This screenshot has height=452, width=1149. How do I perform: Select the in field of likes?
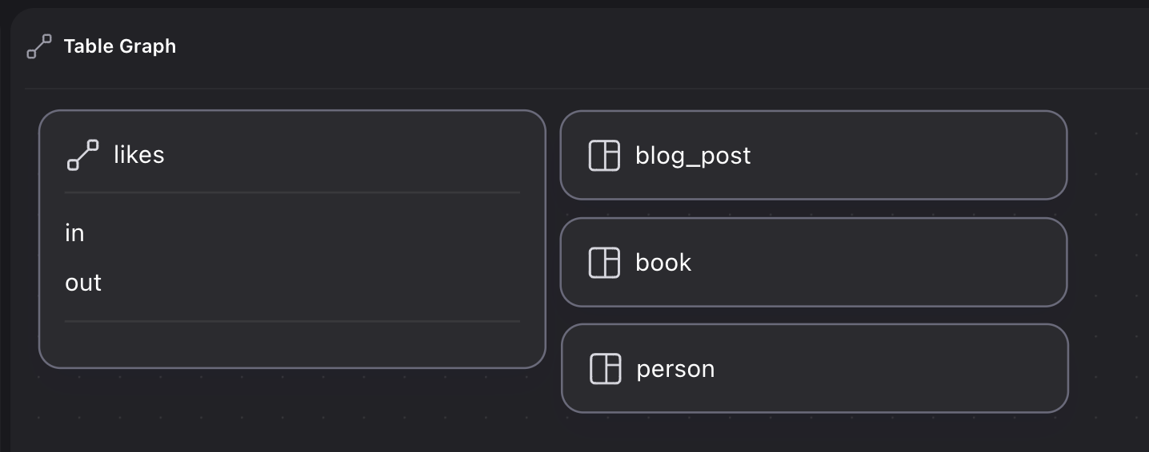(74, 233)
